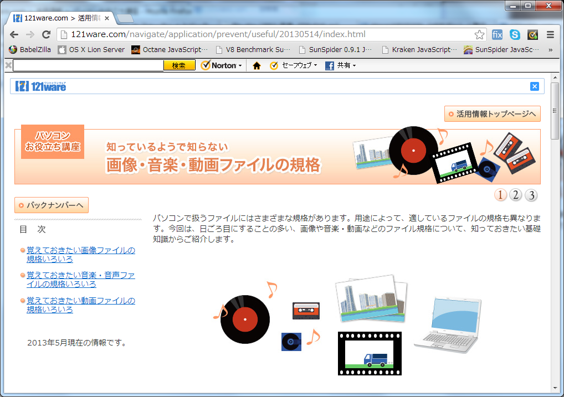
Task: Select the 121ware.com browser tab
Action: coord(61,18)
